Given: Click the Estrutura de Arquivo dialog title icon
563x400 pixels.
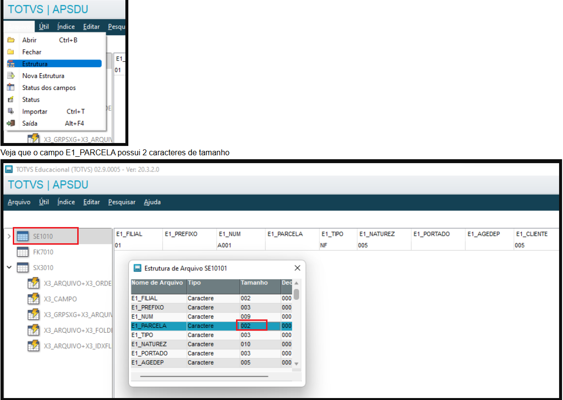Looking at the screenshot, I should [137, 268].
